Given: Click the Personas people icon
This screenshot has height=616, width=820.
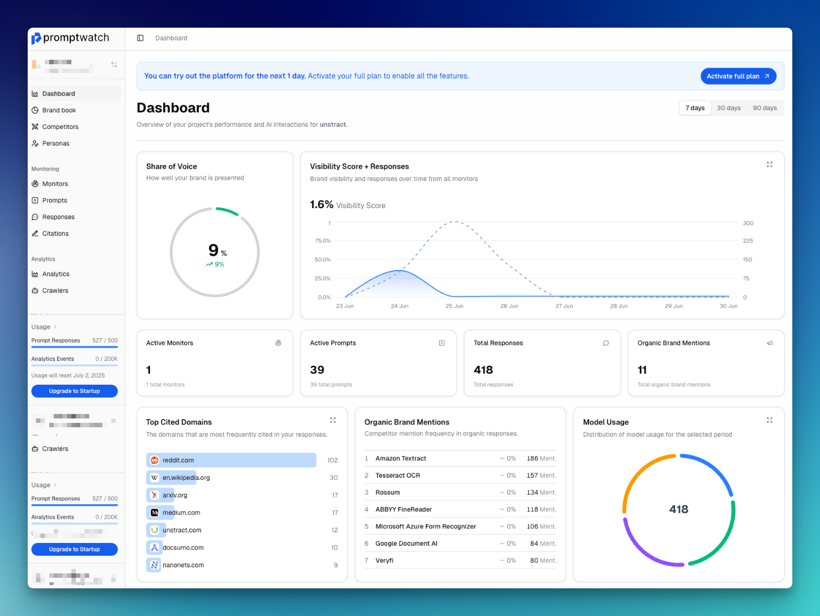Looking at the screenshot, I should click(35, 143).
